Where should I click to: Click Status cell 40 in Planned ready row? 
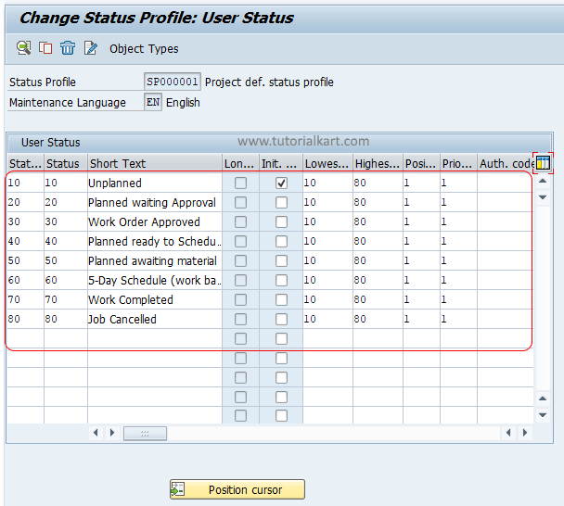coord(66,241)
